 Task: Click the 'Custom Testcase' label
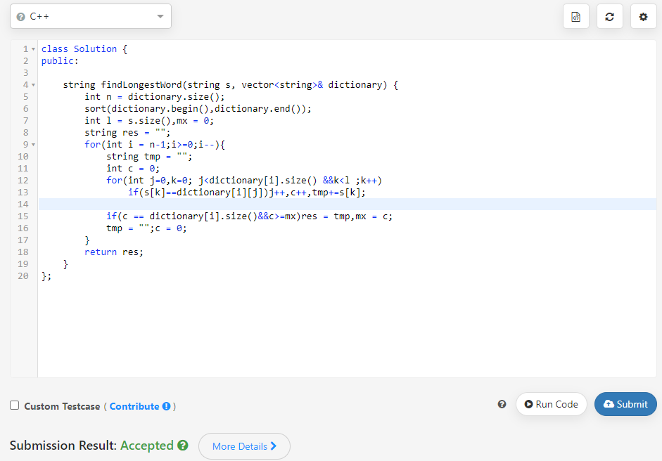click(62, 406)
